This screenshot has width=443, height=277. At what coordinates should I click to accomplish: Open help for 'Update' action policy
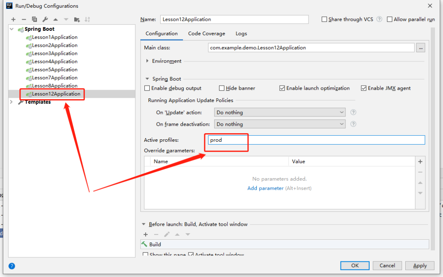point(353,112)
